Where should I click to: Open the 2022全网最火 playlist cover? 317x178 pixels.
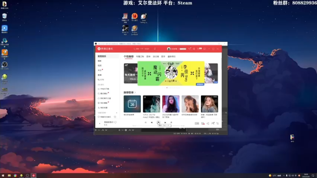(x=171, y=104)
